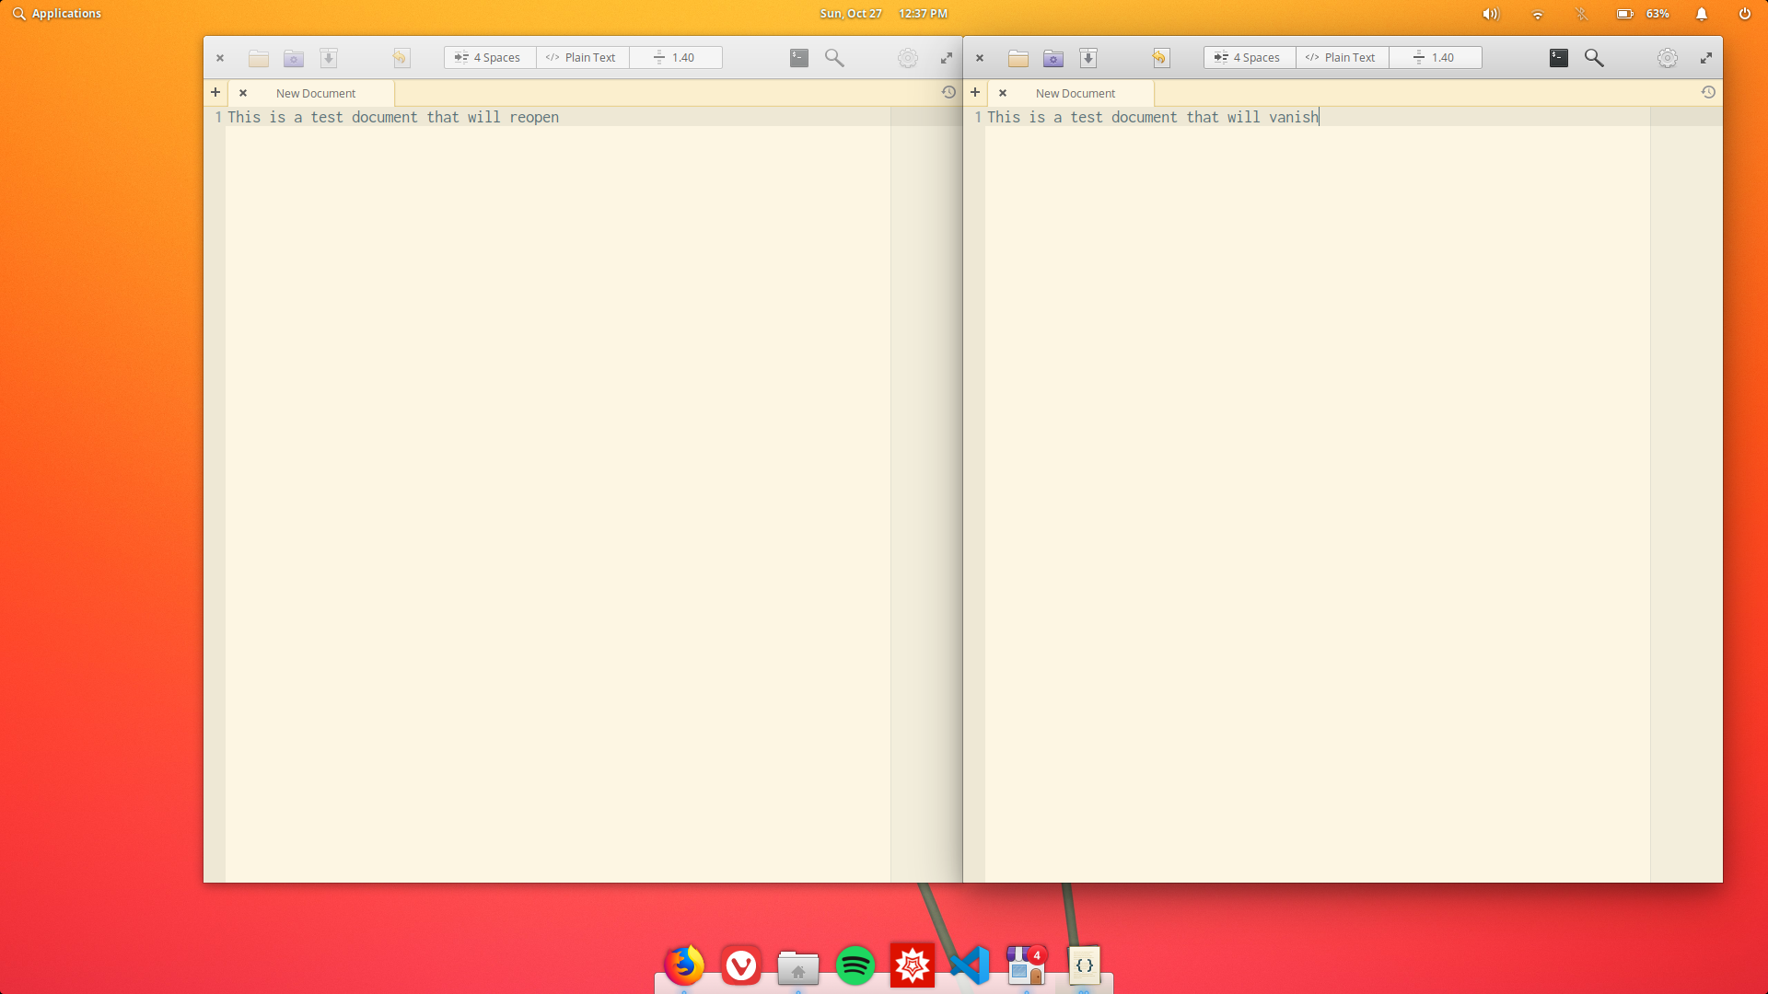Screen dimensions: 1768x994
Task: Enter fullscreen mode in the left editor
Action: [947, 57]
